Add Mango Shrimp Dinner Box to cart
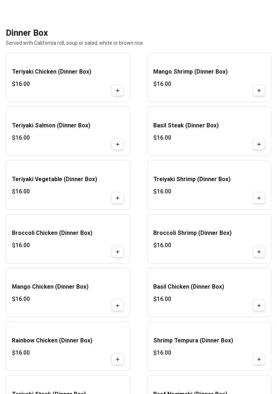The width and height of the screenshot is (277, 394). tap(259, 91)
